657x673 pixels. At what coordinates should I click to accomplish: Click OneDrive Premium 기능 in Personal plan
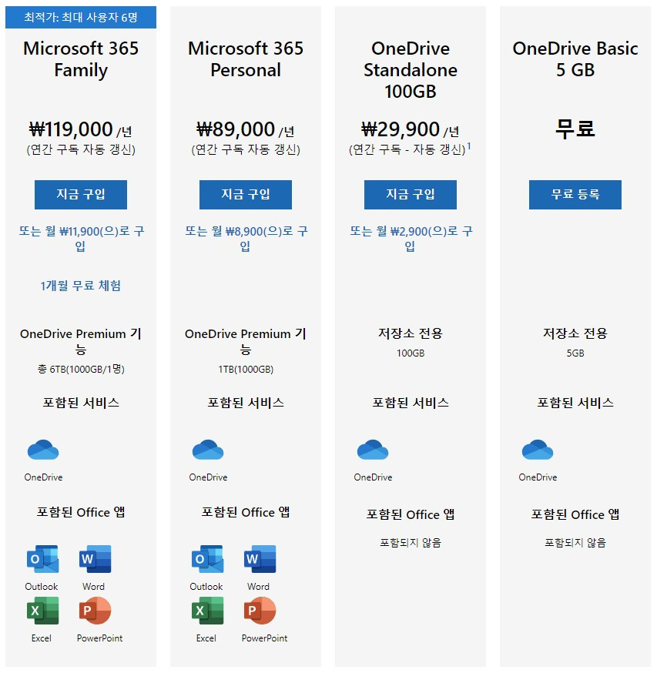pyautogui.click(x=246, y=341)
